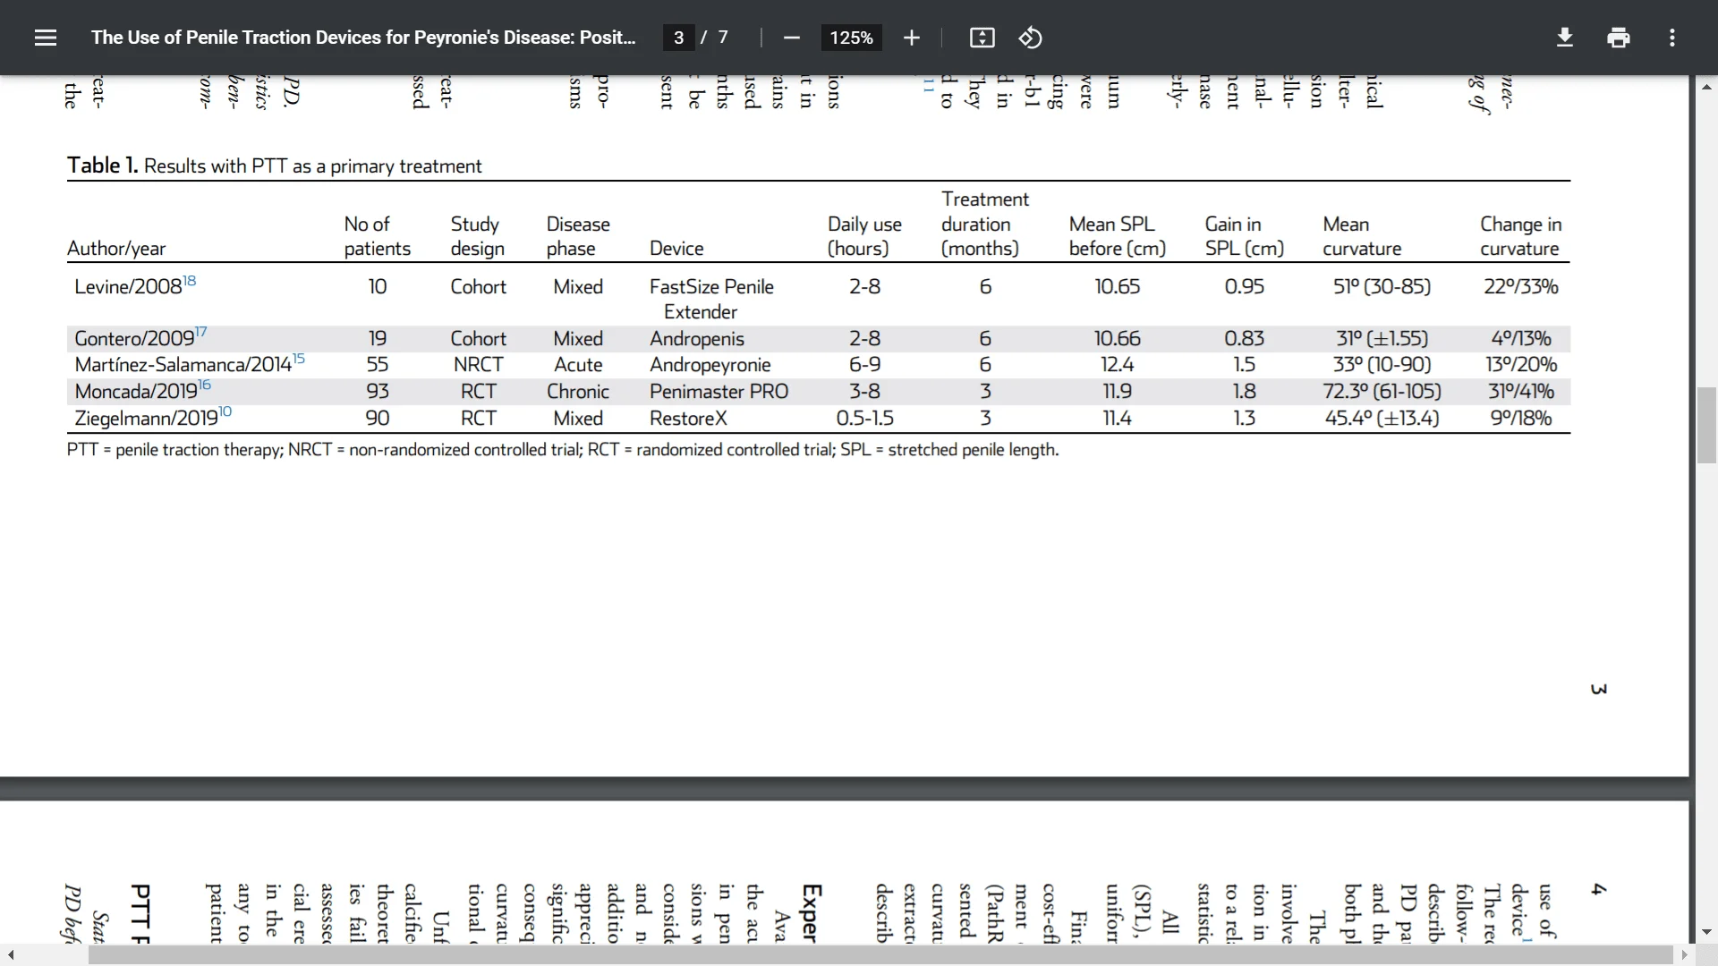Print the PDF document
This screenshot has height=966, width=1718.
[1619, 38]
